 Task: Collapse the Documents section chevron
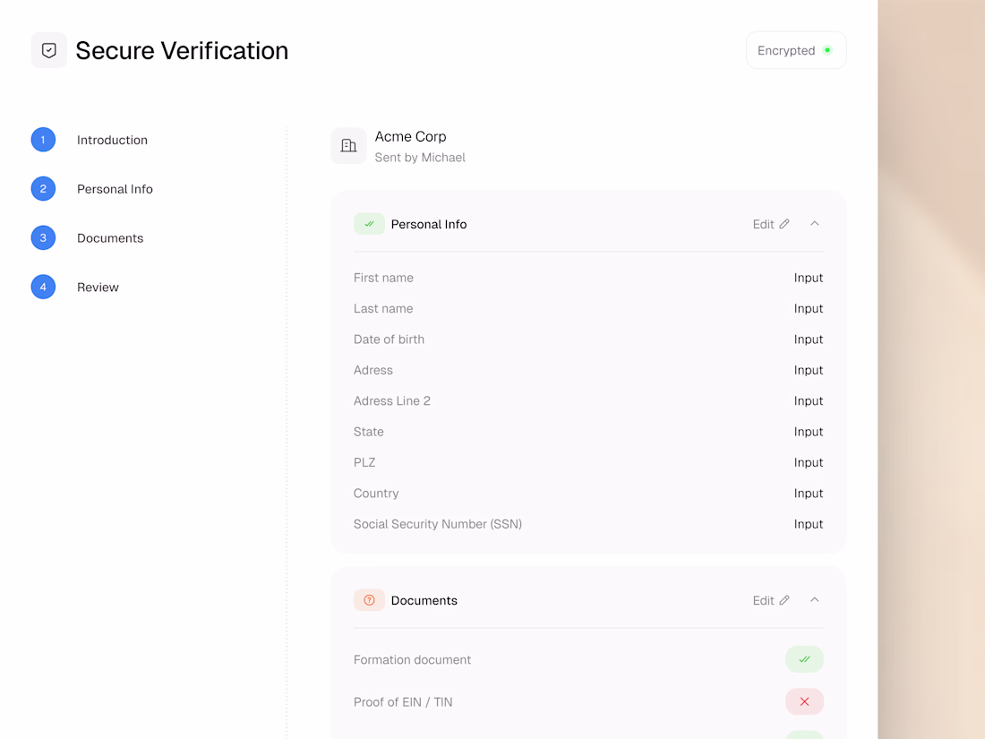click(x=815, y=600)
